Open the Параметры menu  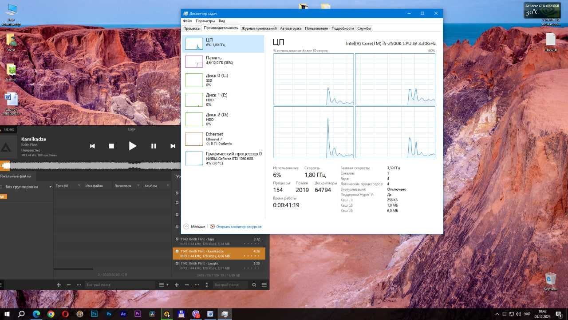coord(205,21)
